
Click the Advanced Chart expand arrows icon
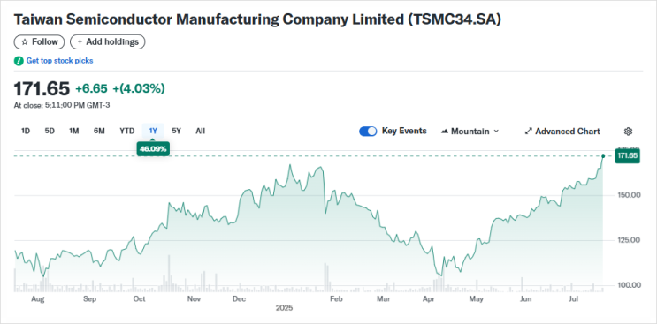point(529,132)
